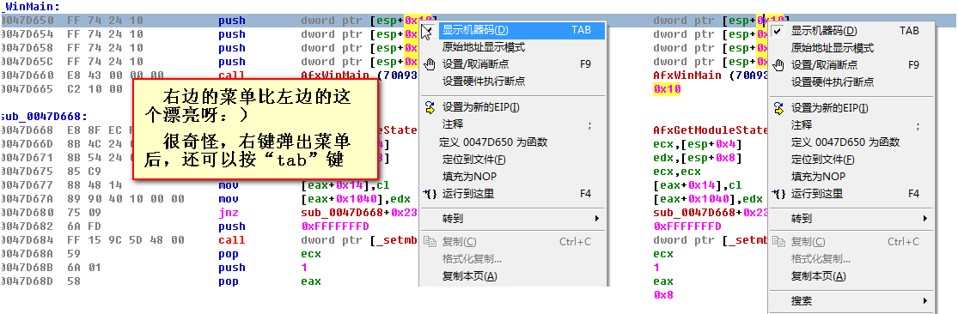Click hand icon for 设置/取消断点 in left menu
958x314 pixels.
(x=430, y=64)
